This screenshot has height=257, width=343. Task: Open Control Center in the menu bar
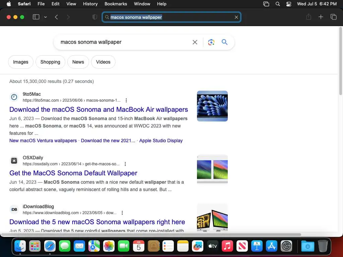tap(289, 4)
